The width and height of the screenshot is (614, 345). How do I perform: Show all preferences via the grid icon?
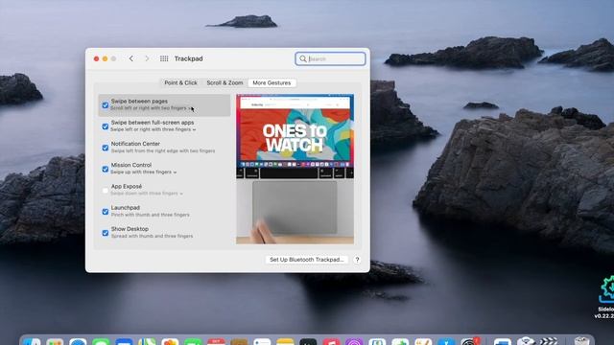(x=164, y=58)
